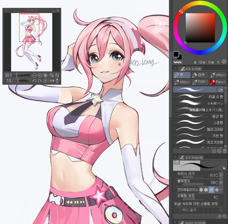Zoom in using the Navigator plus icon
The width and height of the screenshot is (228, 224).
(x=40, y=75)
